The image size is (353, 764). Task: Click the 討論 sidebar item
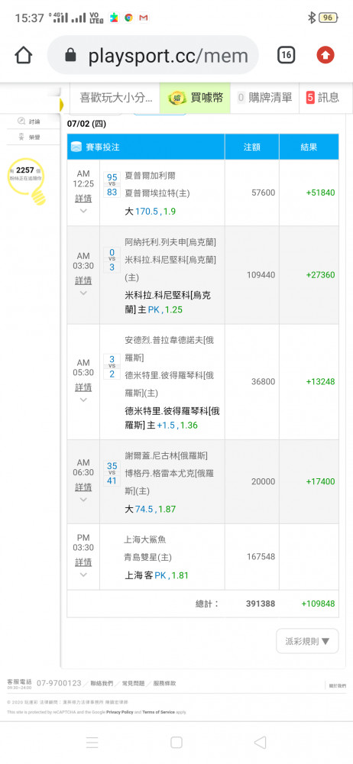click(31, 121)
